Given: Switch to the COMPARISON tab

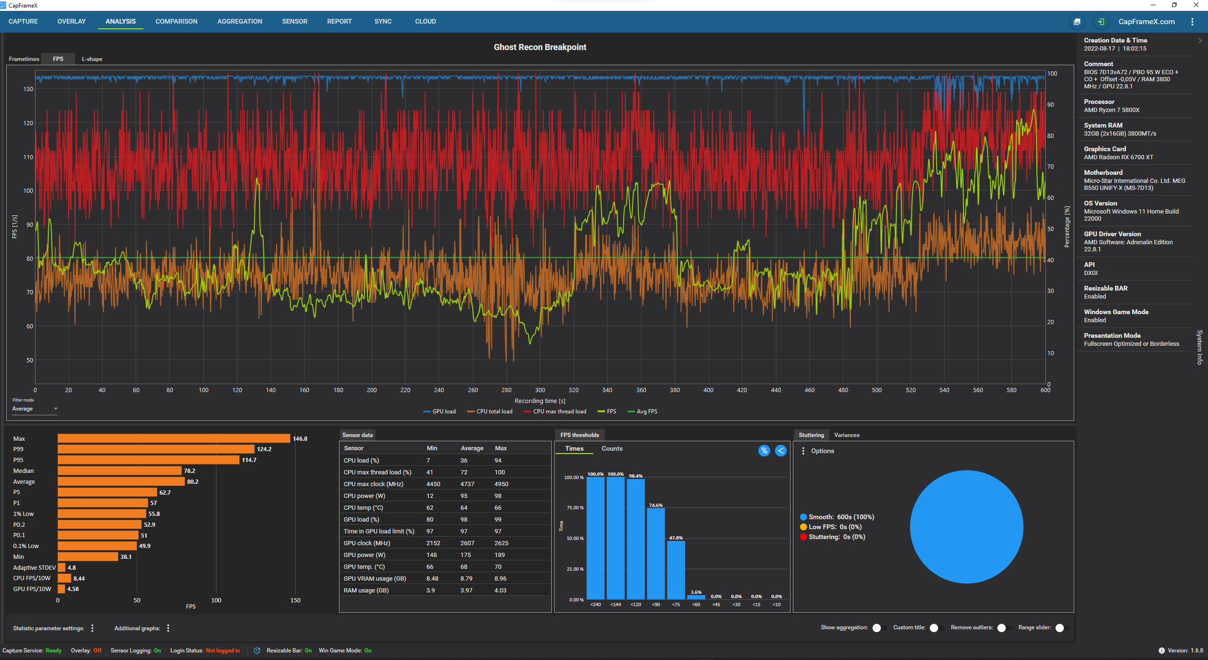Looking at the screenshot, I should pos(176,22).
